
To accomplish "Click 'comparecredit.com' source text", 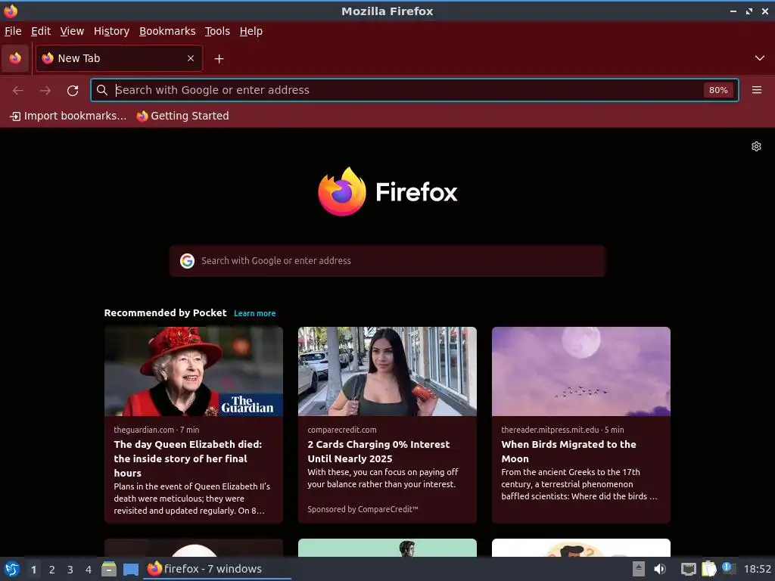I will pyautogui.click(x=341, y=430).
